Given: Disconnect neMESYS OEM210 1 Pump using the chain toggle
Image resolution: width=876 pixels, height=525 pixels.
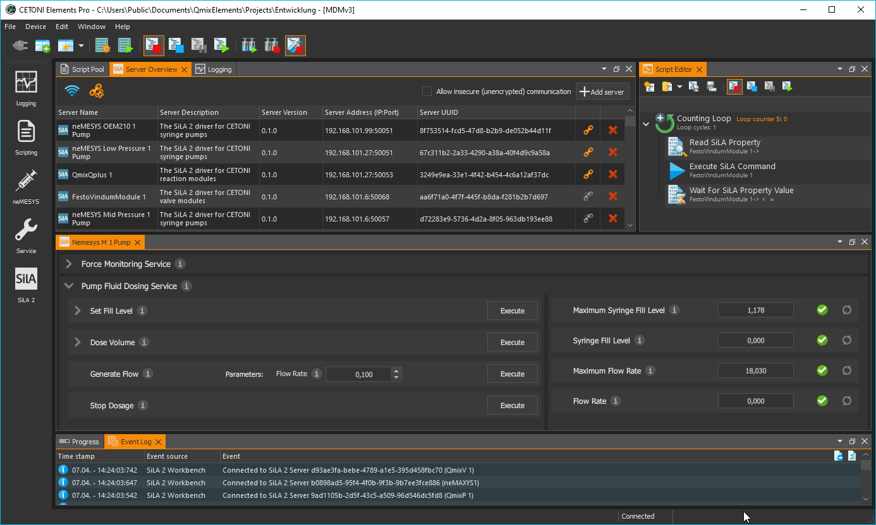Looking at the screenshot, I should tap(588, 130).
